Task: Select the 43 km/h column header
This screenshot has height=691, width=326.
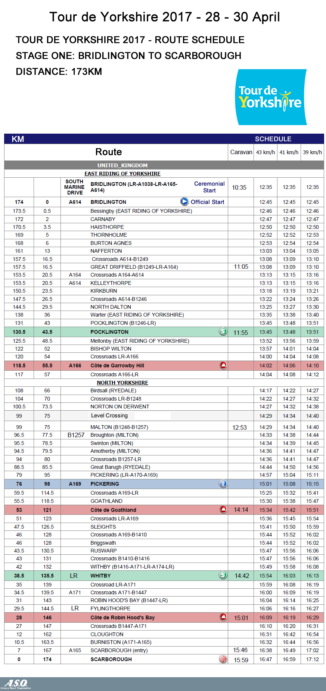Action: point(266,152)
